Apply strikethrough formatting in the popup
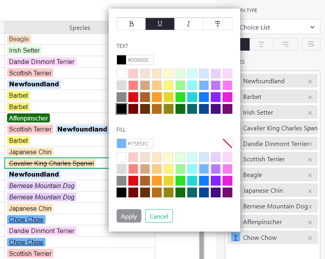 coord(217,24)
